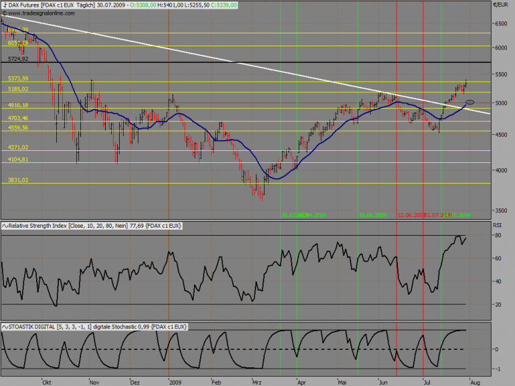Click Aug on the time axis
The width and height of the screenshot is (515, 386).
click(x=476, y=383)
